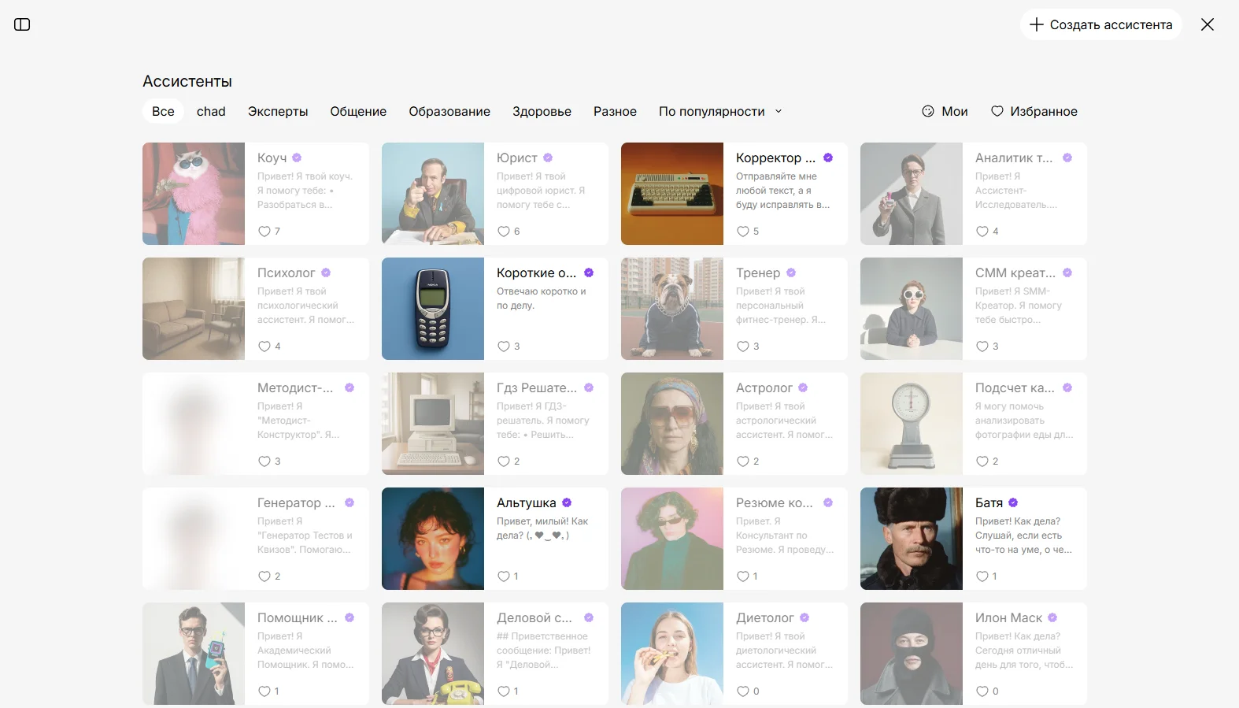The height and width of the screenshot is (708, 1239).
Task: Like the Коуч assistant heart icon
Action: (x=264, y=232)
